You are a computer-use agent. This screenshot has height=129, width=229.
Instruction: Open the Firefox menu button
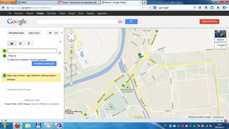8,1
